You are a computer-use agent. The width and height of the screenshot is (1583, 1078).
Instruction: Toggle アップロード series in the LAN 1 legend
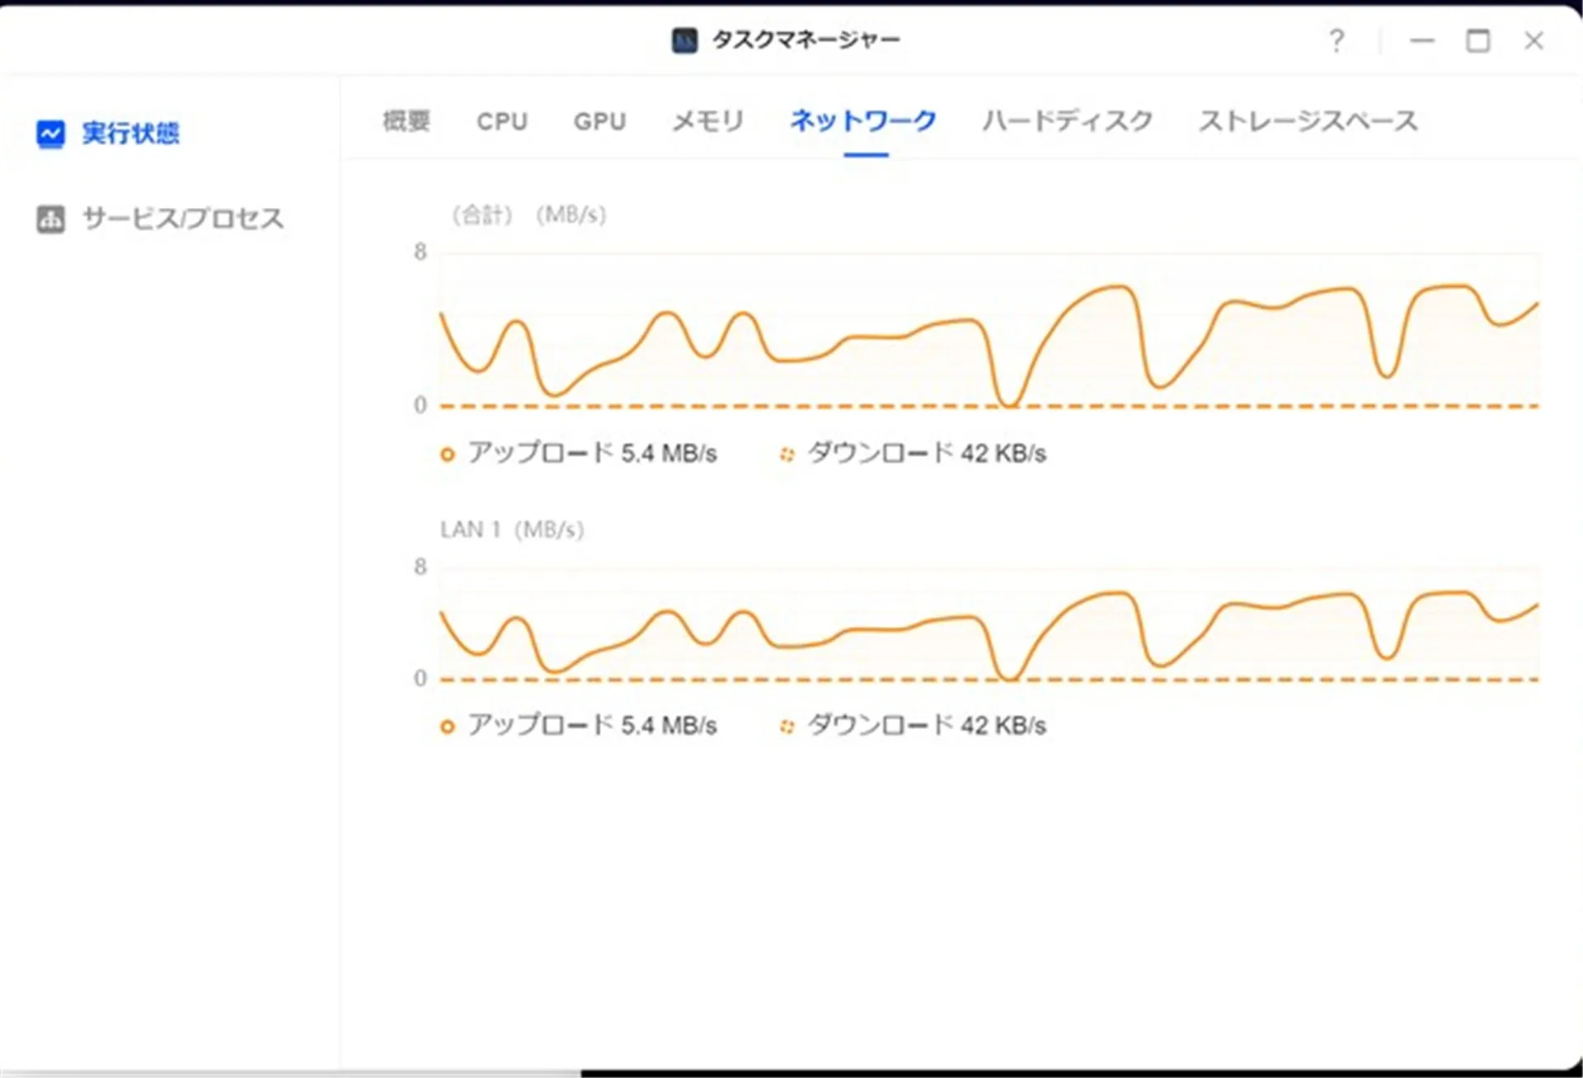pyautogui.click(x=579, y=725)
